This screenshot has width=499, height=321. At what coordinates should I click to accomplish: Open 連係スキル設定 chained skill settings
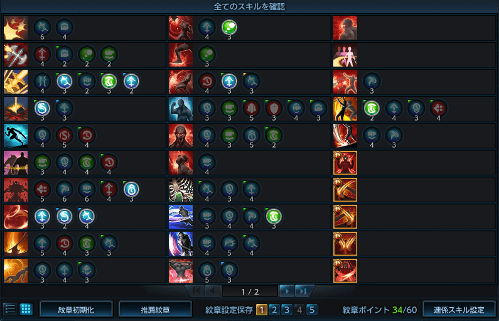pos(459,310)
